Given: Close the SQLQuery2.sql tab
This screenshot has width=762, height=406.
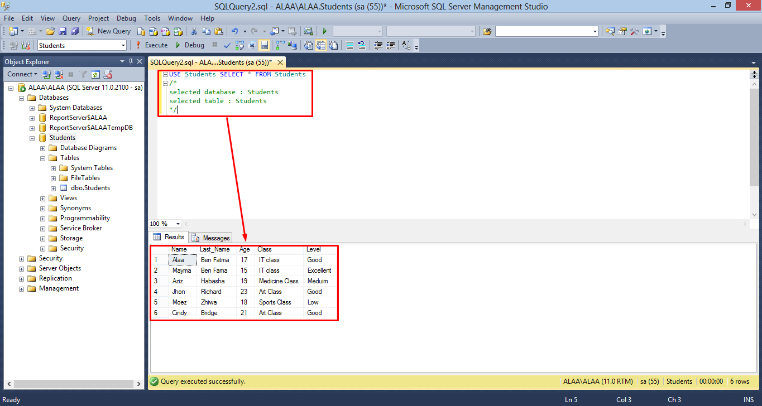Looking at the screenshot, I should click(280, 62).
